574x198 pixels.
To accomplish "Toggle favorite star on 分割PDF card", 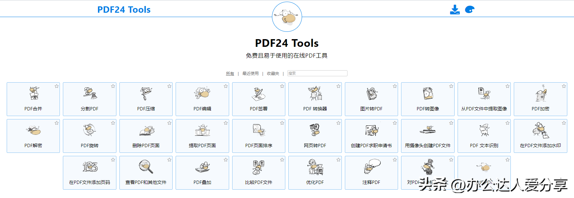I will click(x=113, y=86).
